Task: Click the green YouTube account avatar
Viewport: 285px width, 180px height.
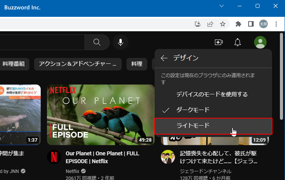Action: coord(260,42)
